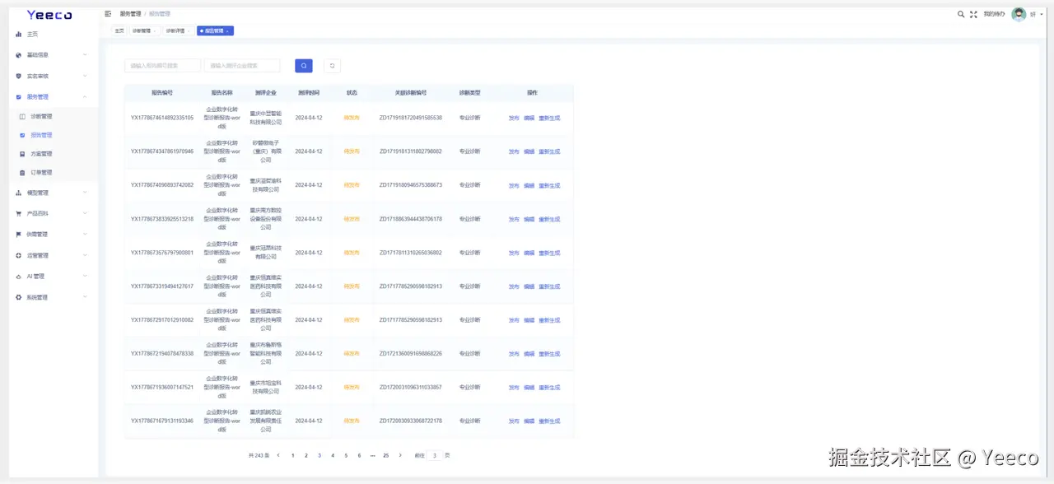
Task: Expand AI 管理 menu chevron
Action: (85, 277)
